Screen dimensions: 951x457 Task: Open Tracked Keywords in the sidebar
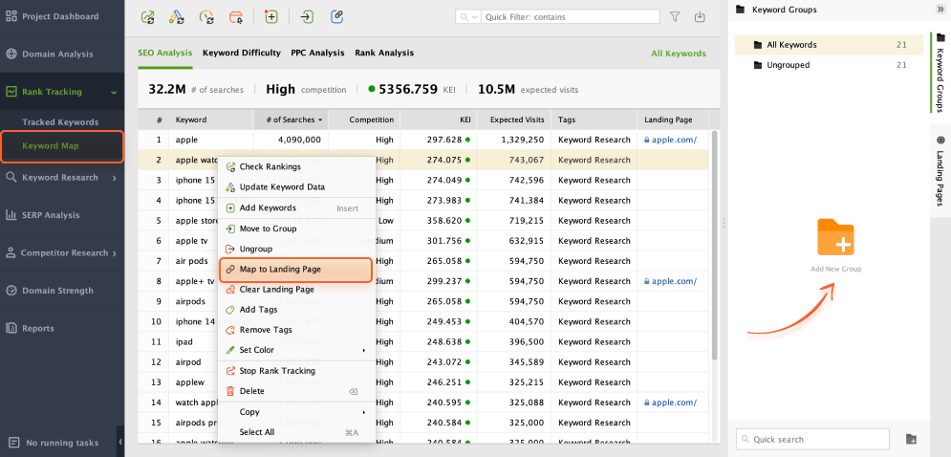click(60, 122)
